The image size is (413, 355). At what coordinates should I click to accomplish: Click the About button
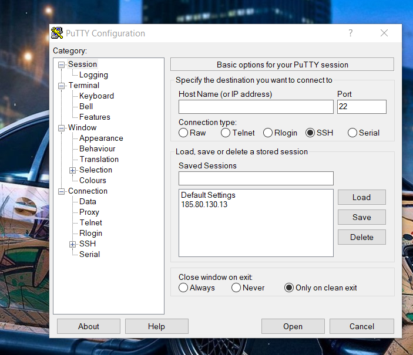tap(89, 326)
